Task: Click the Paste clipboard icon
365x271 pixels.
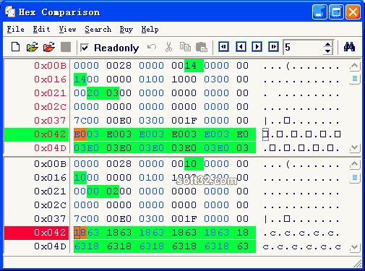Action: tap(202, 47)
